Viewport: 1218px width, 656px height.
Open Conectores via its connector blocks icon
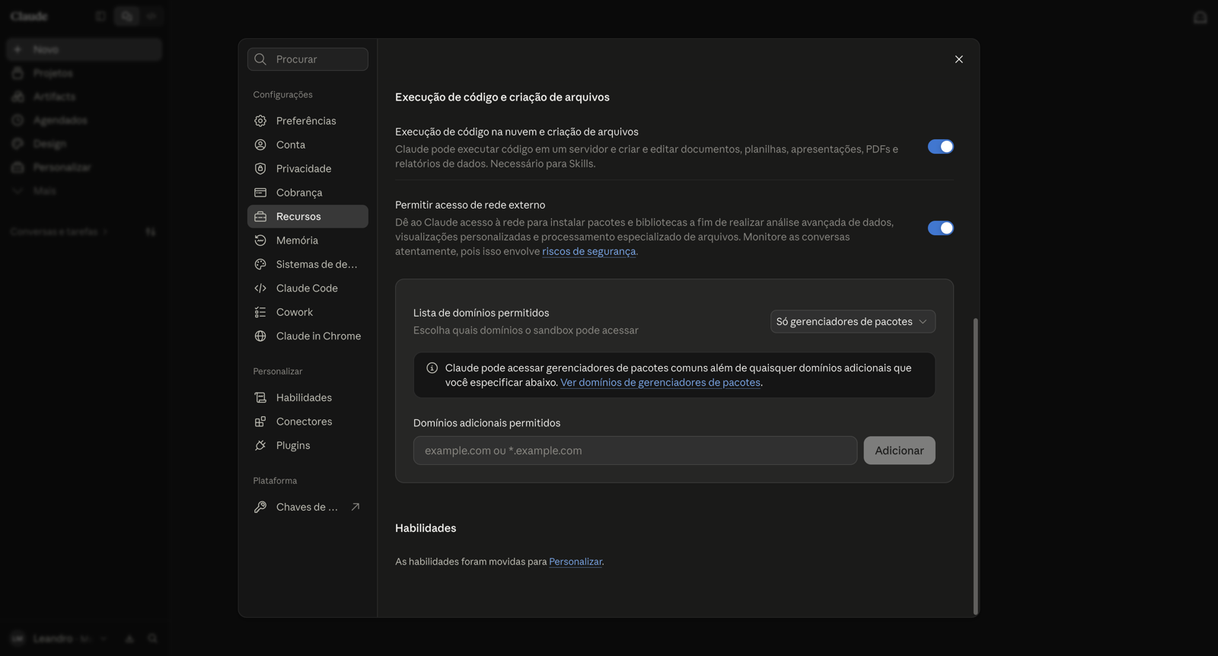[260, 422]
